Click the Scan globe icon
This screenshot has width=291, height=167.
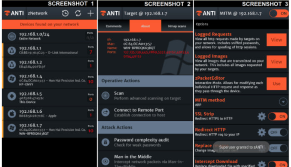105,96
